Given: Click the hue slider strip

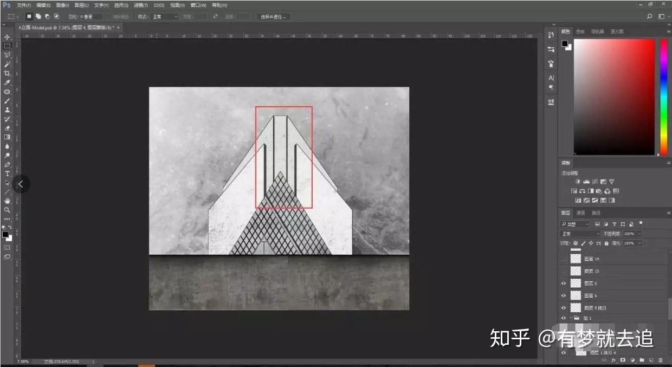Looking at the screenshot, I should coord(664,96).
